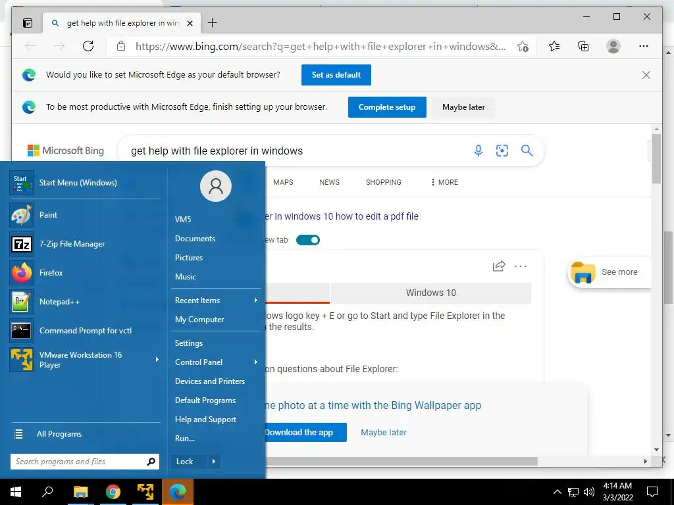The width and height of the screenshot is (674, 505).
Task: Open Music from start menu
Action: [185, 277]
